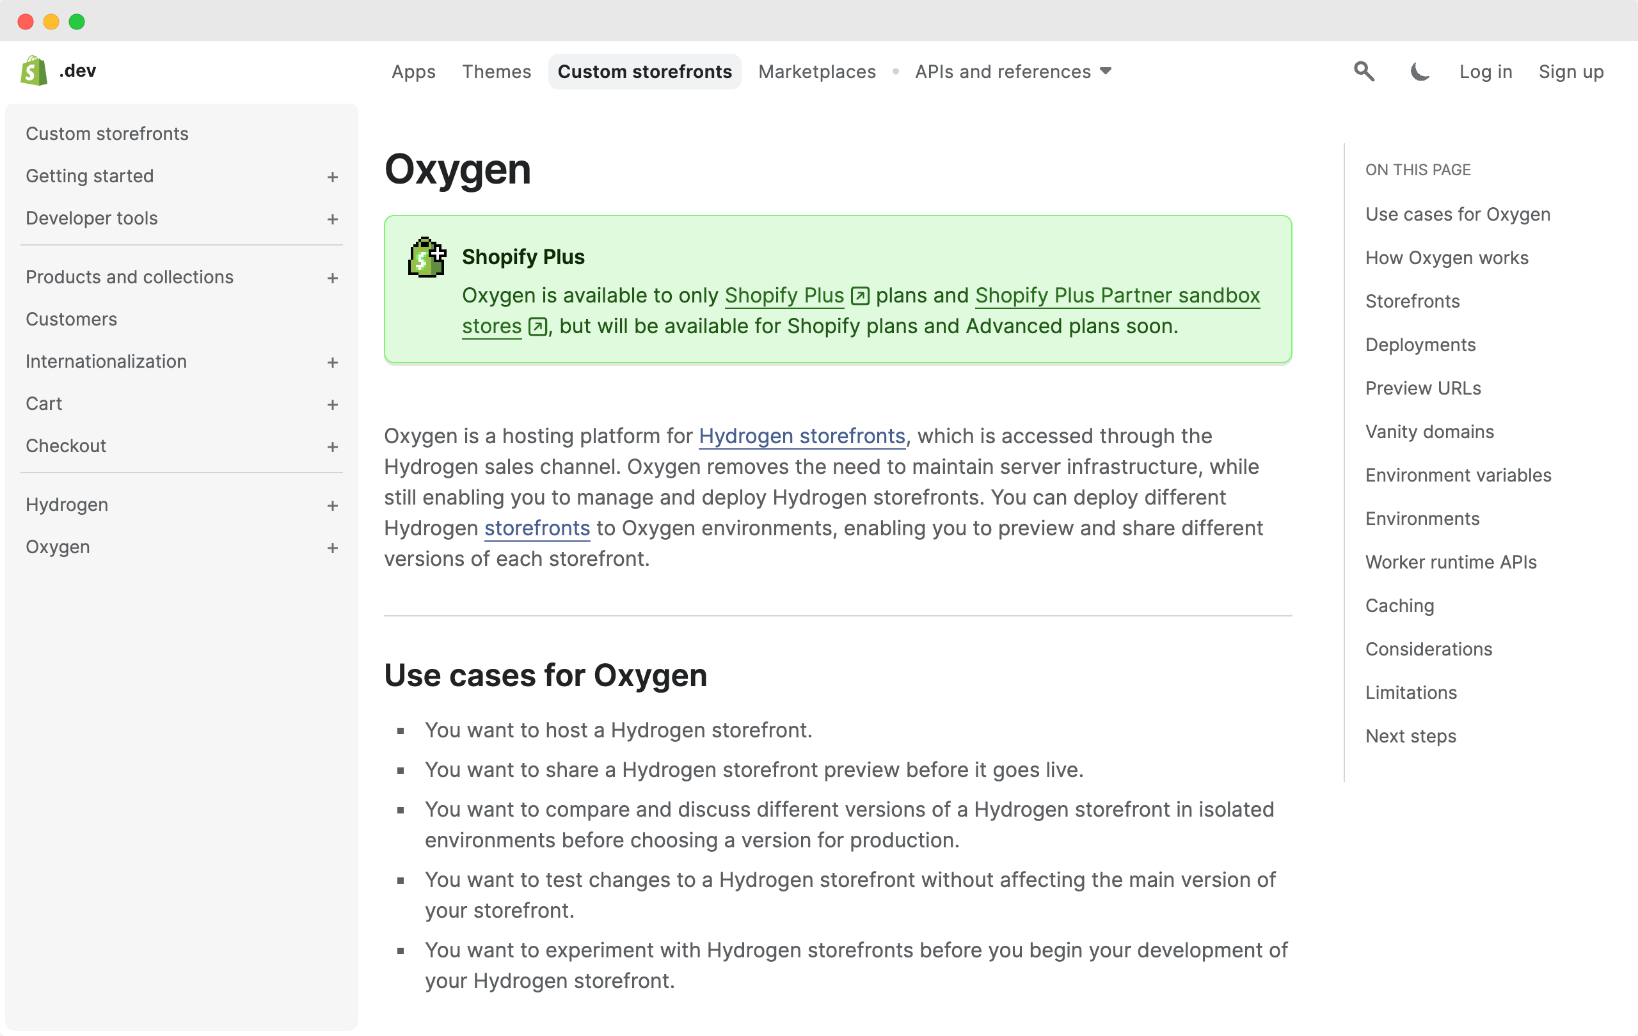Click the external link icon after sandbox stores
The height and width of the screenshot is (1036, 1638).
[537, 327]
